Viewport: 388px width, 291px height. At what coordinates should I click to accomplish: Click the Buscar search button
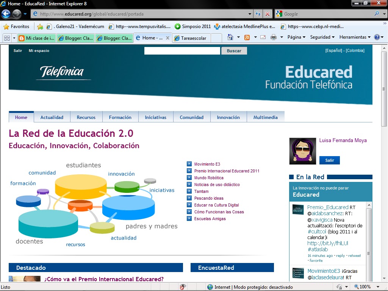pos(234,51)
